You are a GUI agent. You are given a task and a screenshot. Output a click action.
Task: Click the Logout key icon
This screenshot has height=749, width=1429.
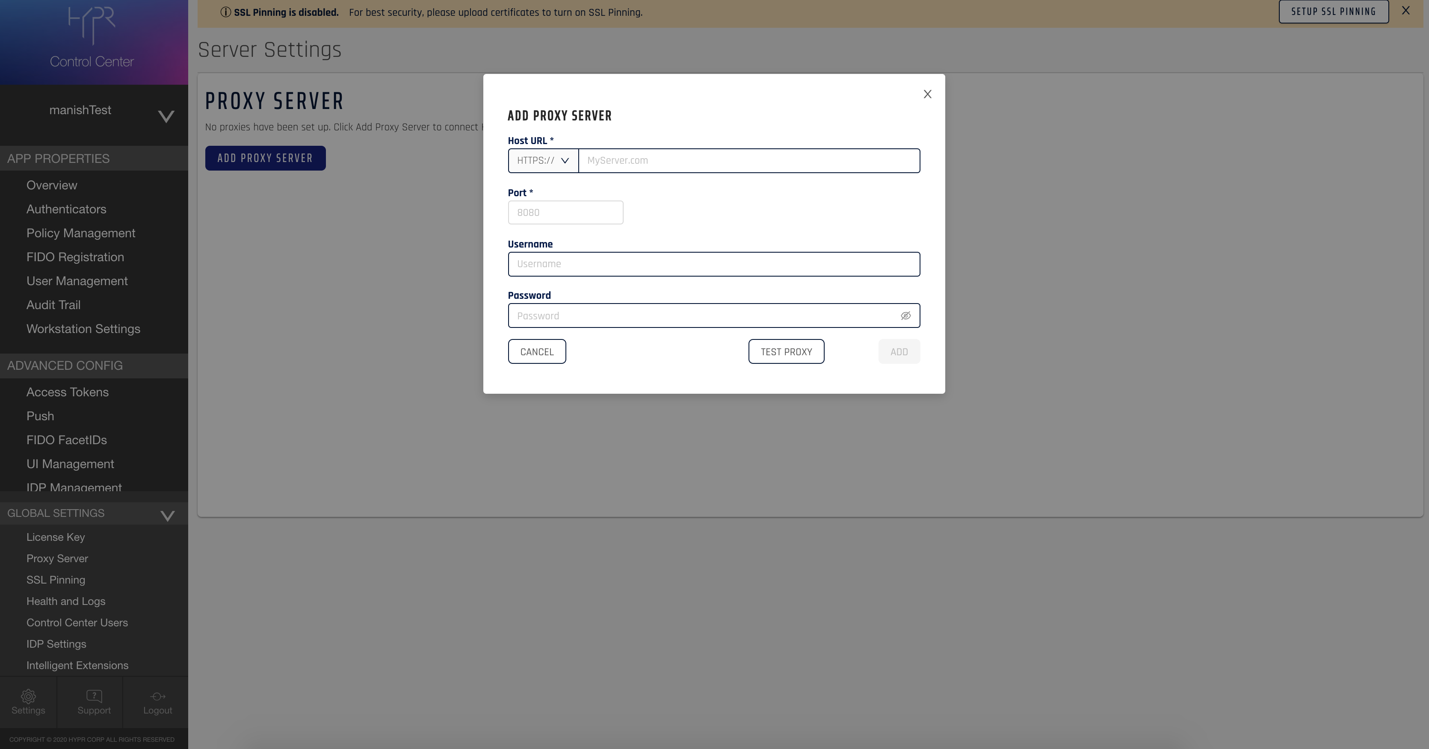coord(157,696)
